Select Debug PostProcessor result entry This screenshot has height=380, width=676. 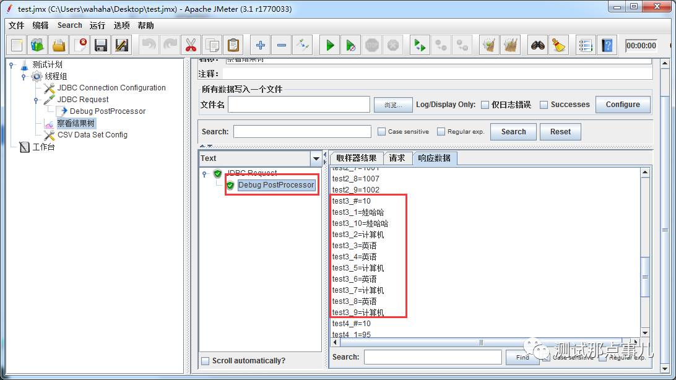click(x=276, y=185)
